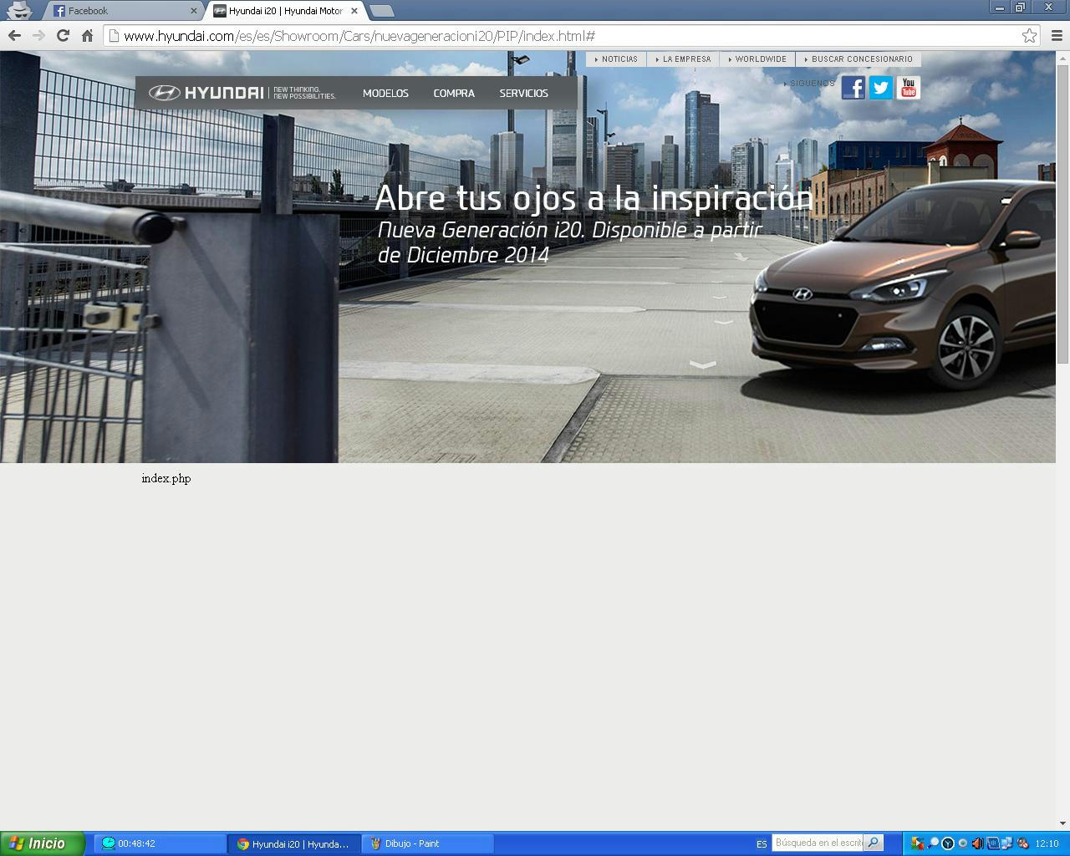Open Hyundai's Facebook page icon
The width and height of the screenshot is (1070, 856).
tap(853, 88)
